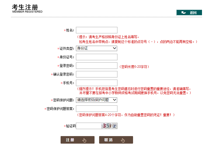Refresh the captcha image 35iz

point(109,126)
